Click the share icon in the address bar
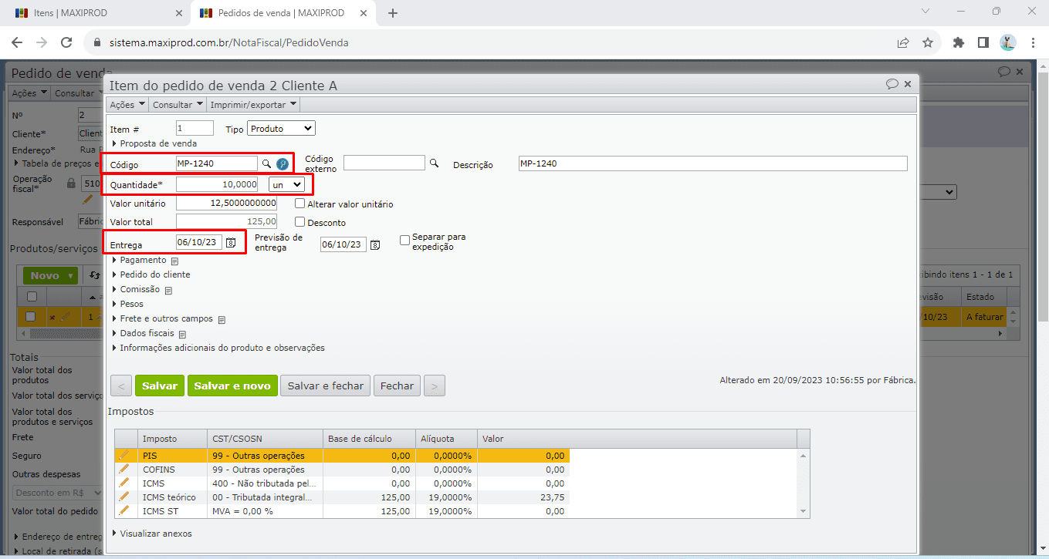The image size is (1049, 559). tap(903, 42)
